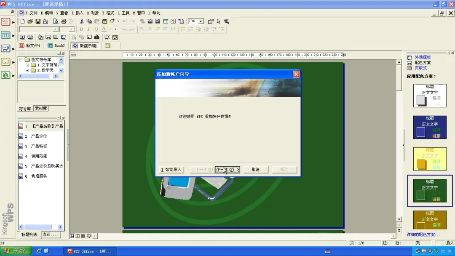Copy selection using the copy icon
Screen dimensions: 455x256
[89, 21]
